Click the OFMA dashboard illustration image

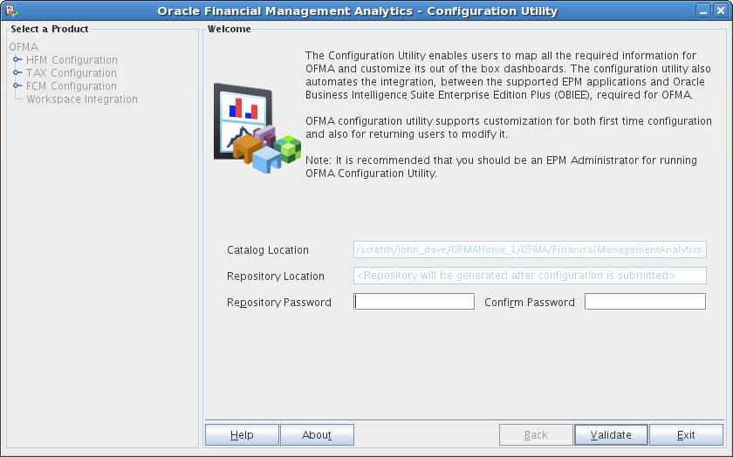[x=257, y=128]
